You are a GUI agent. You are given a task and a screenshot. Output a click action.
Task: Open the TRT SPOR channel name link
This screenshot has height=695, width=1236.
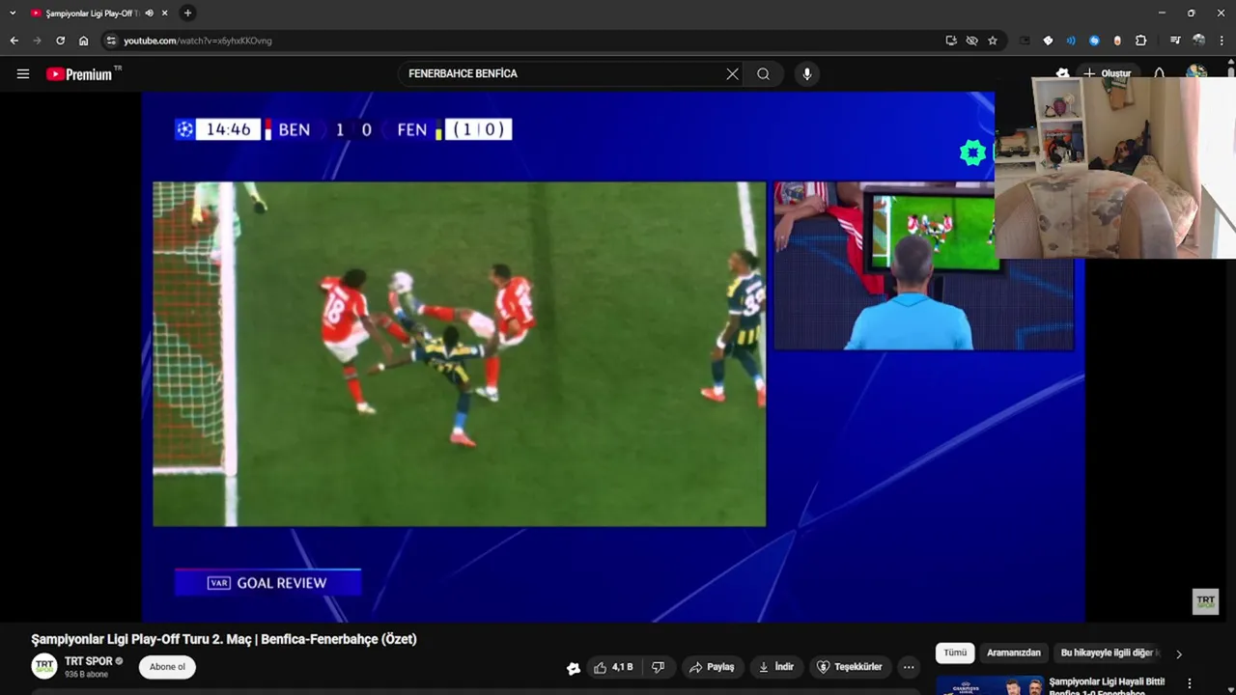(x=88, y=661)
